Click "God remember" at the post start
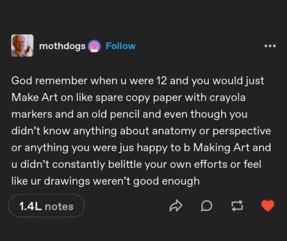This screenshot has height=241, width=287. [45, 81]
